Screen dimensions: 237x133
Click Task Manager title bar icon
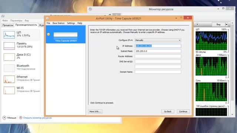3,16
